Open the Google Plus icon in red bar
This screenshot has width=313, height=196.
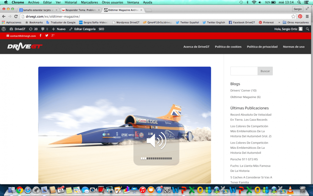click(x=53, y=35)
